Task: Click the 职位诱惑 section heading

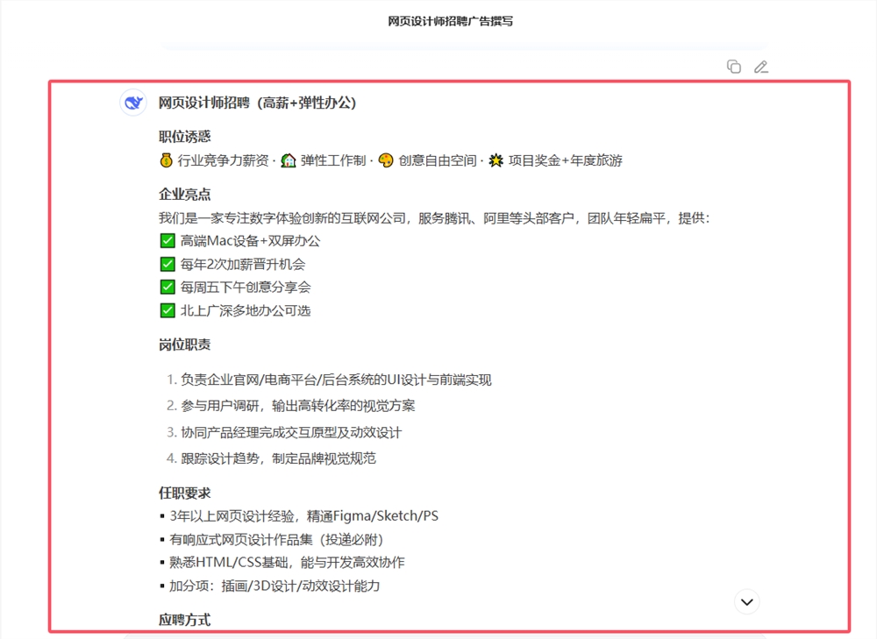Action: coord(184,137)
